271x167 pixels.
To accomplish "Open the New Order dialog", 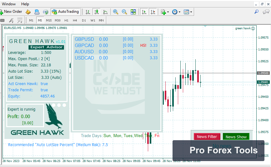I will coord(11,12).
